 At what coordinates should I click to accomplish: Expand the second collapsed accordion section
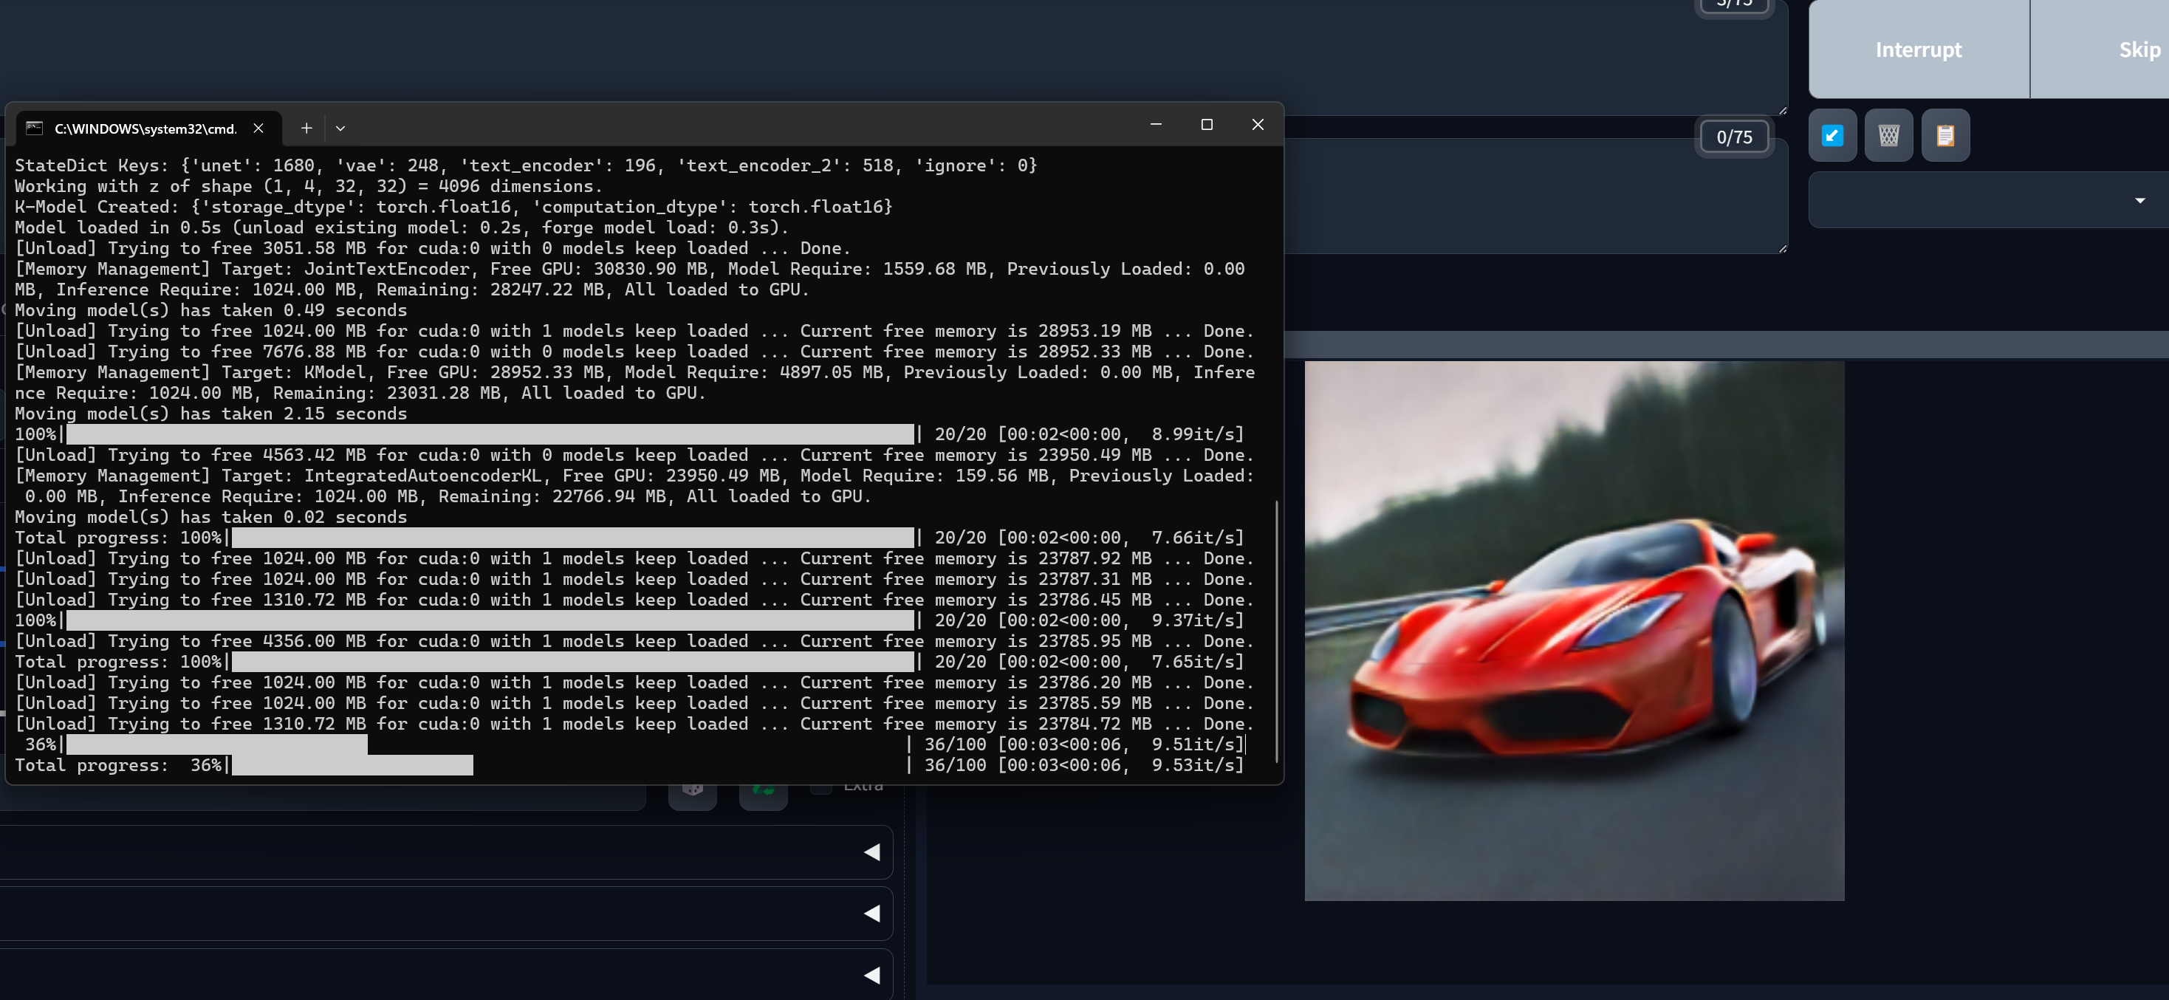coord(871,914)
